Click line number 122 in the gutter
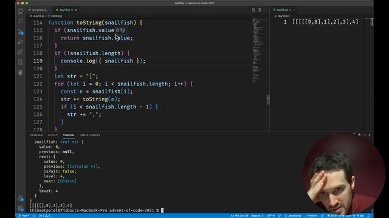 [38, 84]
